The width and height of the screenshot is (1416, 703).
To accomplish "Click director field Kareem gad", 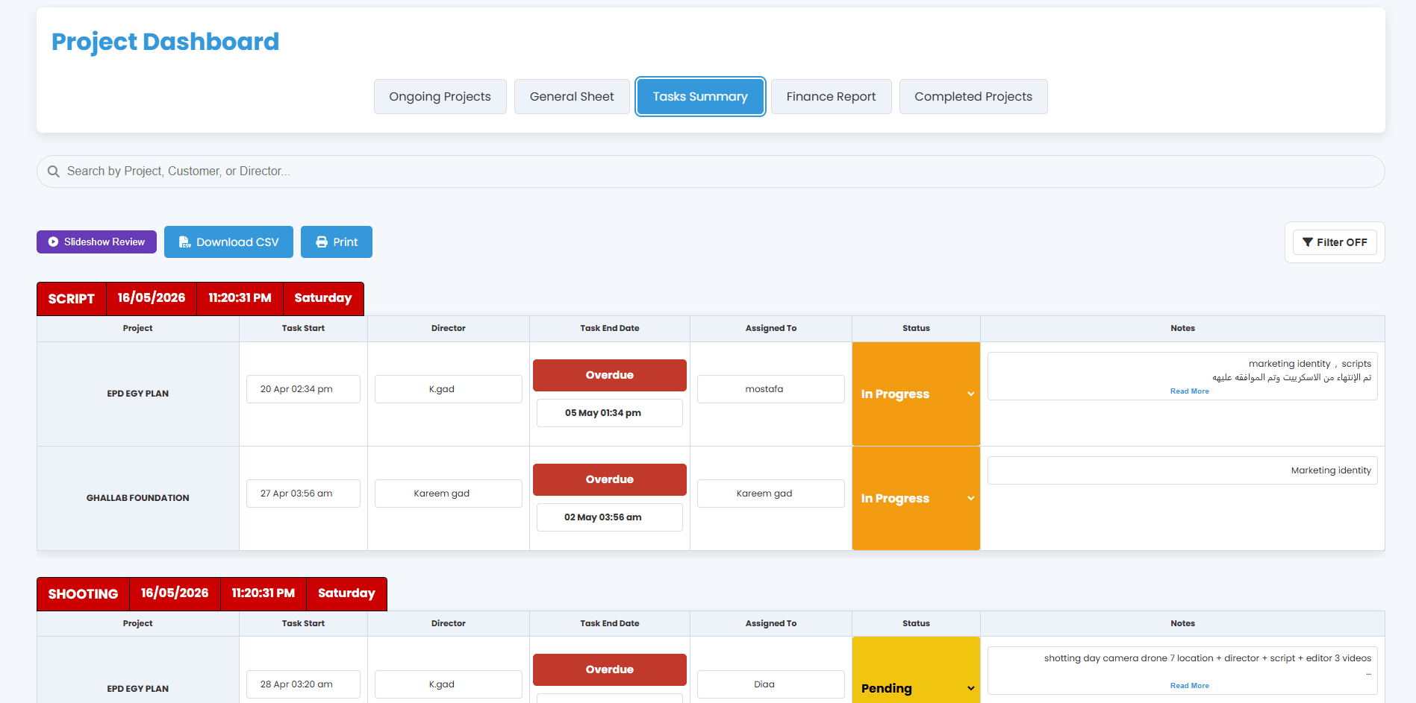I will (448, 494).
